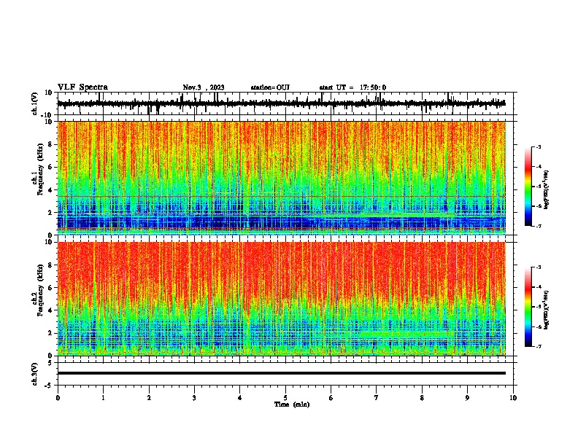Click time axis tick label "0"
This screenshot has width=578, height=446.
click(x=58, y=398)
